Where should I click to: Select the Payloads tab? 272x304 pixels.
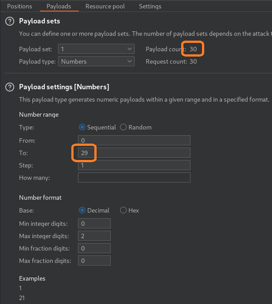point(59,6)
